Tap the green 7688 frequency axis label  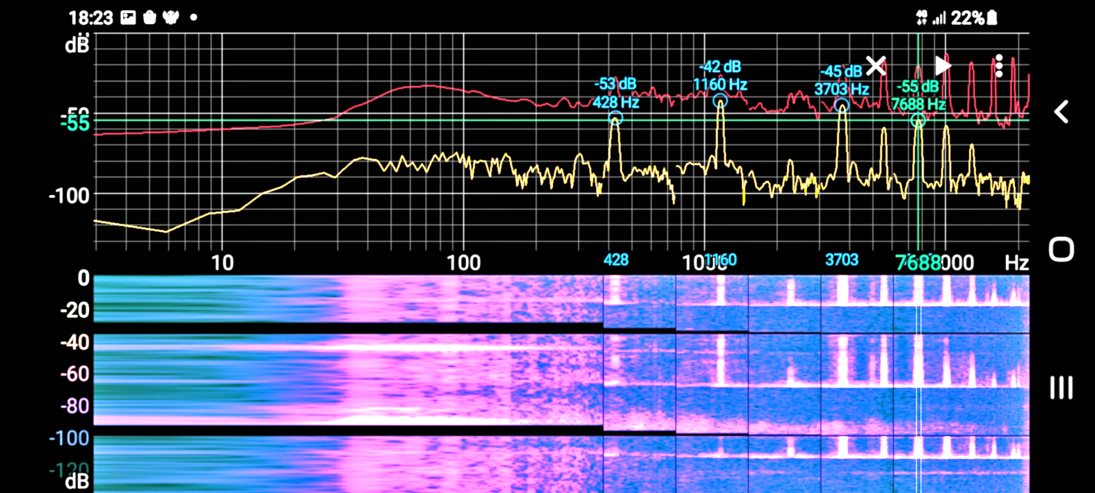tap(918, 263)
